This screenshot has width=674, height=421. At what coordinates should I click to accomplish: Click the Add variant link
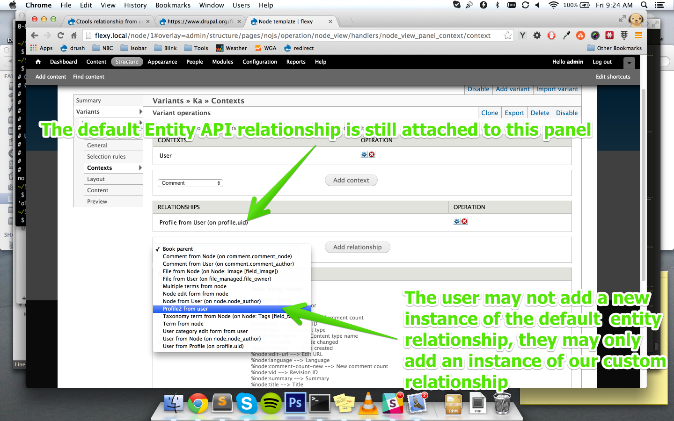(513, 89)
